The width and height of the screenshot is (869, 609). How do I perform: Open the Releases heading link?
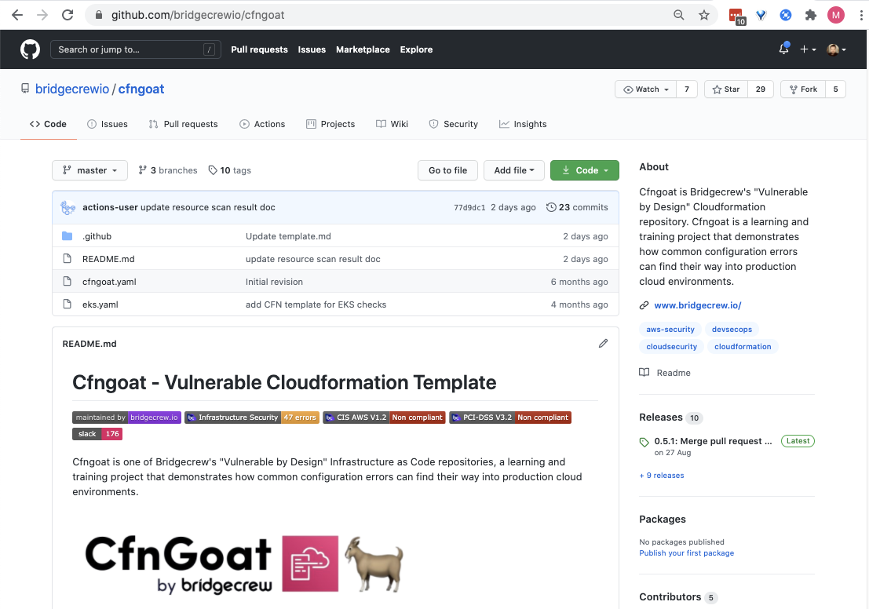pos(661,418)
